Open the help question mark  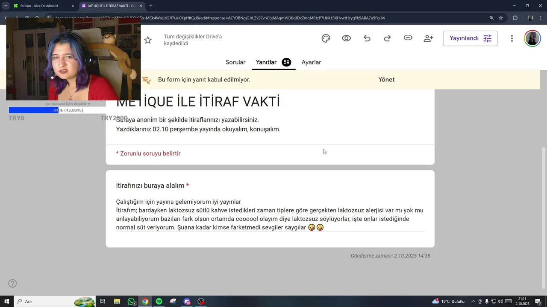[x=13, y=284]
